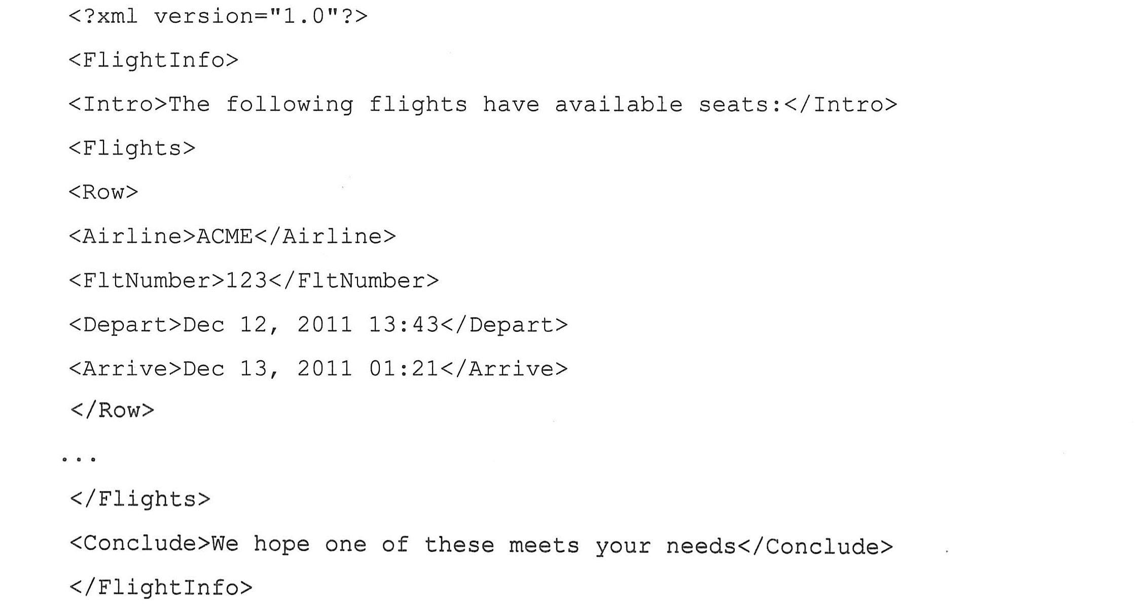1148x606 pixels.
Task: Click the "We hope one of these" text
Action: [x=352, y=545]
